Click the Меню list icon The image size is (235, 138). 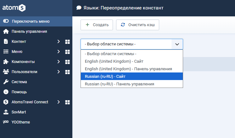pyautogui.click(x=6, y=51)
